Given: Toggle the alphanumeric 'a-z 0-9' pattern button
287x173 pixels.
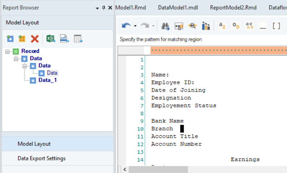Looking at the screenshot, I should tap(249, 26).
